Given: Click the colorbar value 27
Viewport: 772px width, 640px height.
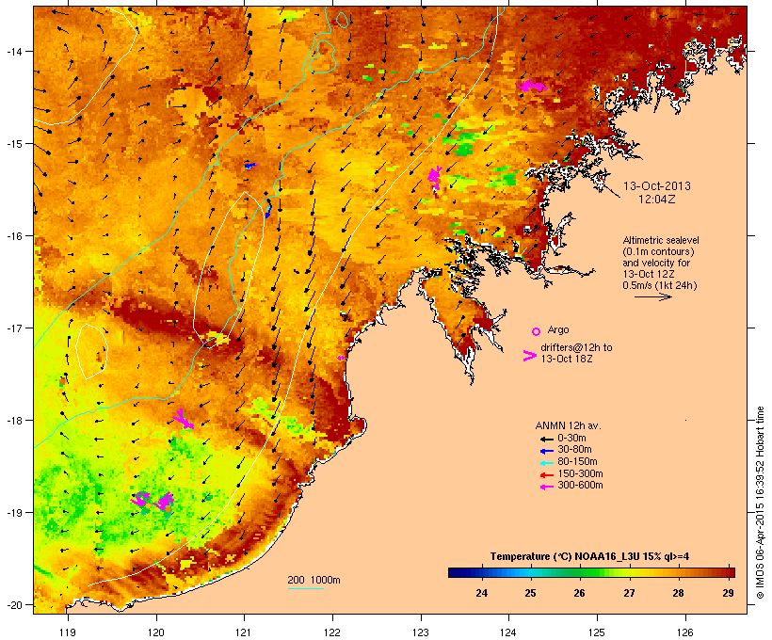Looking at the screenshot, I should pos(629,593).
